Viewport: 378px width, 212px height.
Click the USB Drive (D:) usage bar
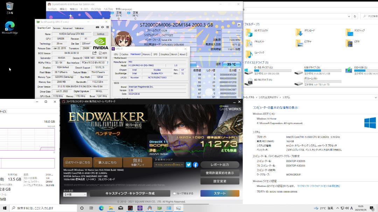(x=323, y=71)
